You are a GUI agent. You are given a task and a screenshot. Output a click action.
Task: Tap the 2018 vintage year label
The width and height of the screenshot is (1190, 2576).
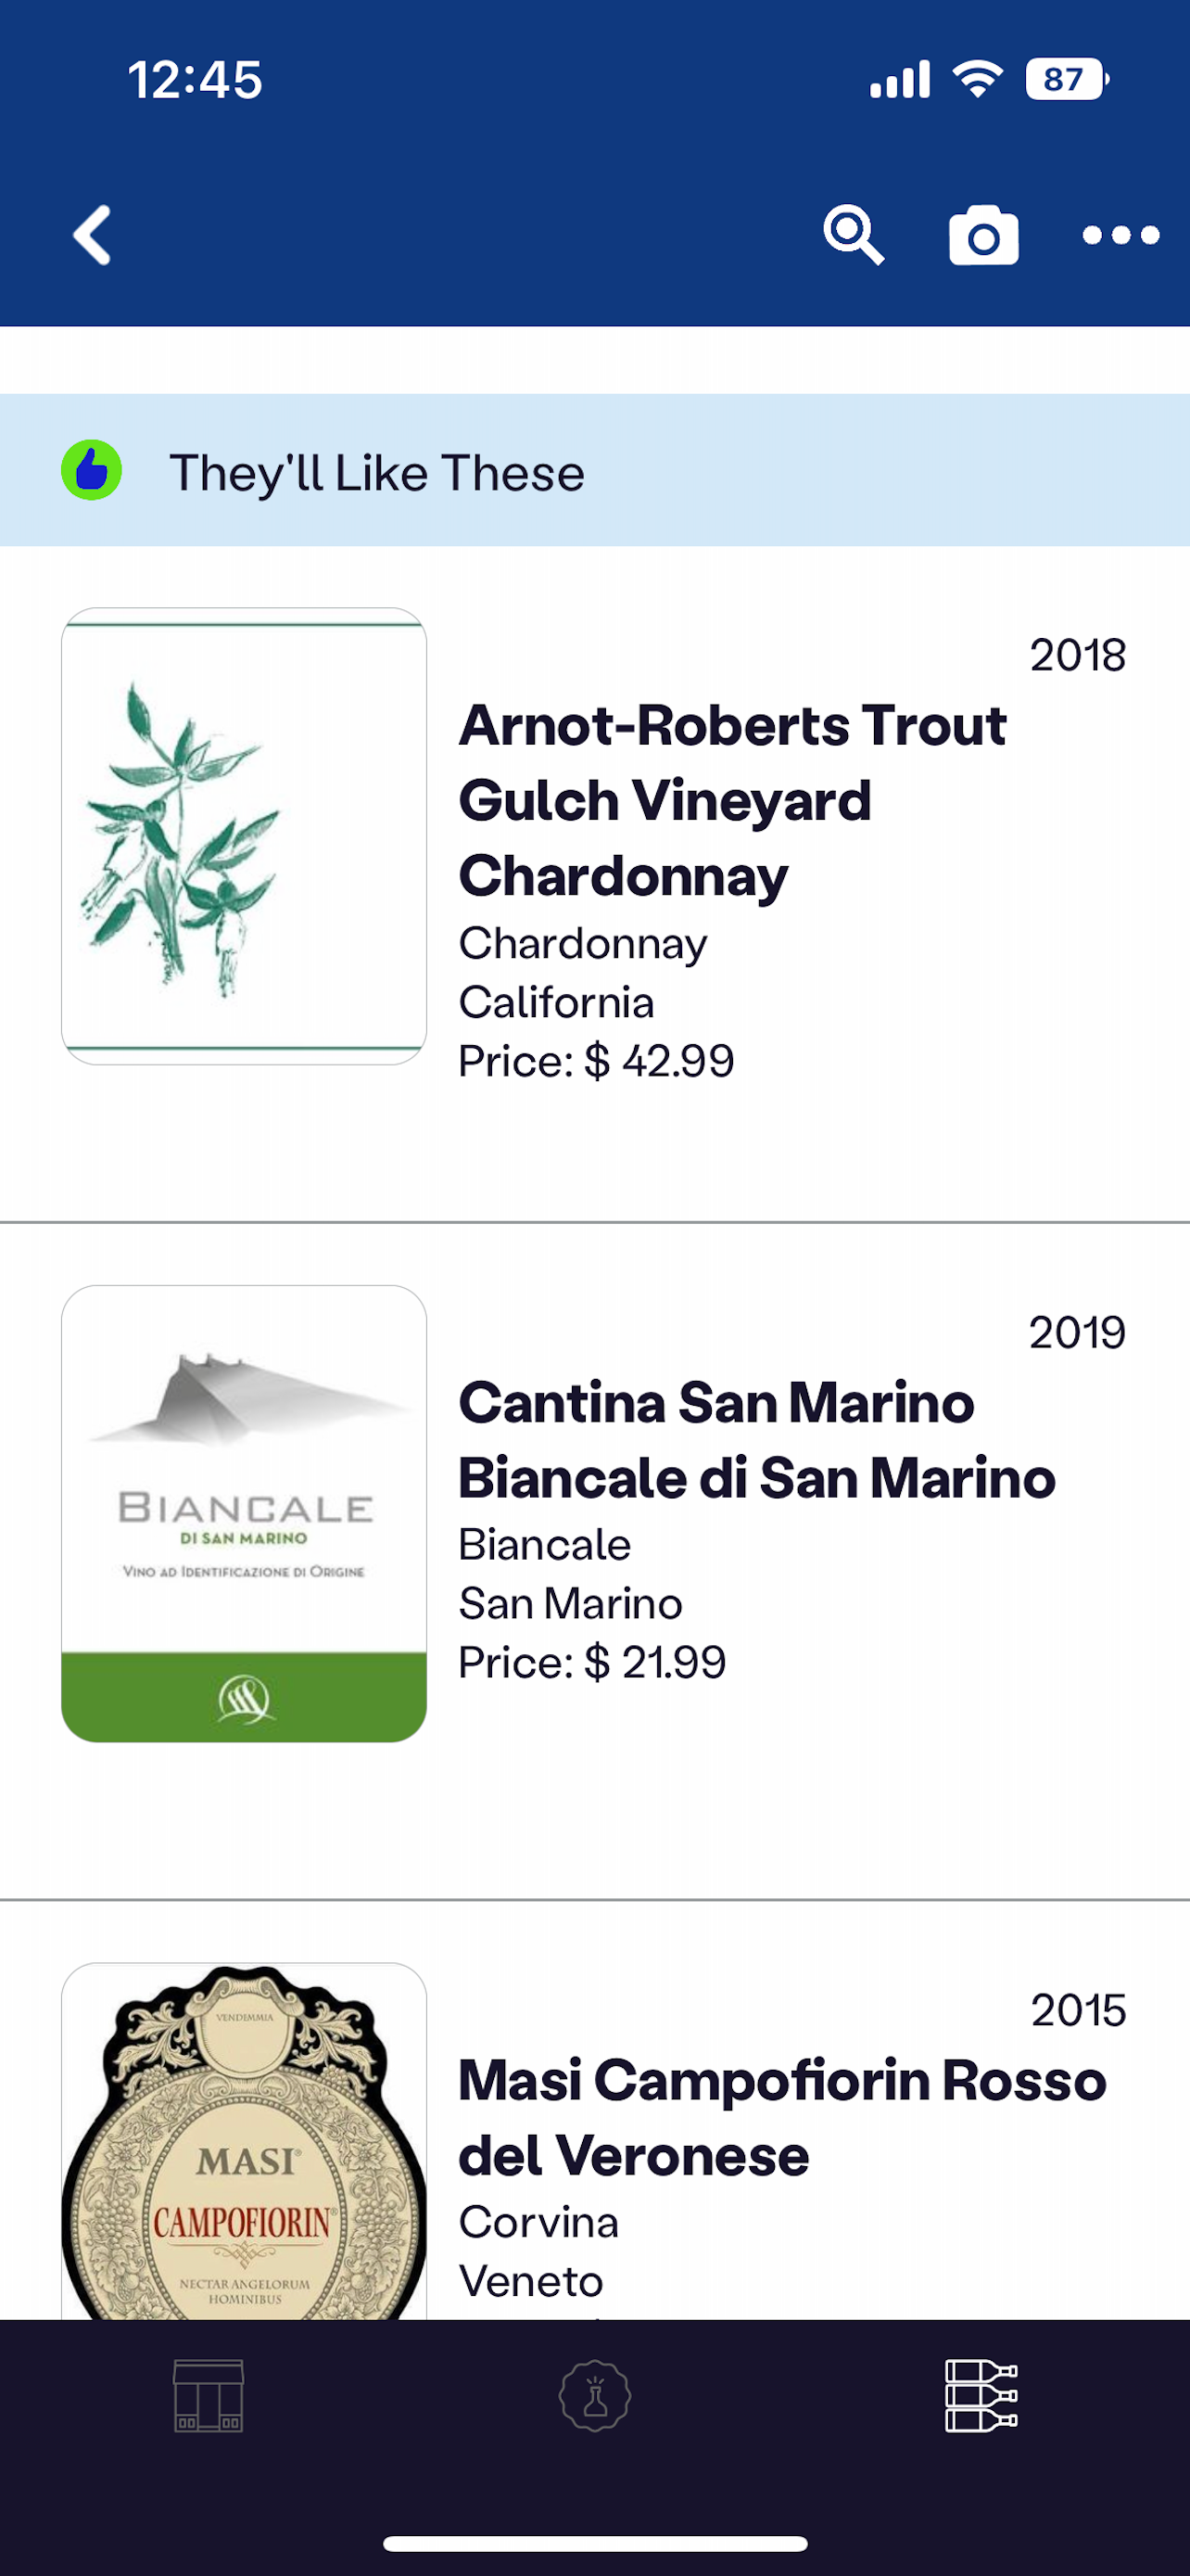click(x=1077, y=656)
